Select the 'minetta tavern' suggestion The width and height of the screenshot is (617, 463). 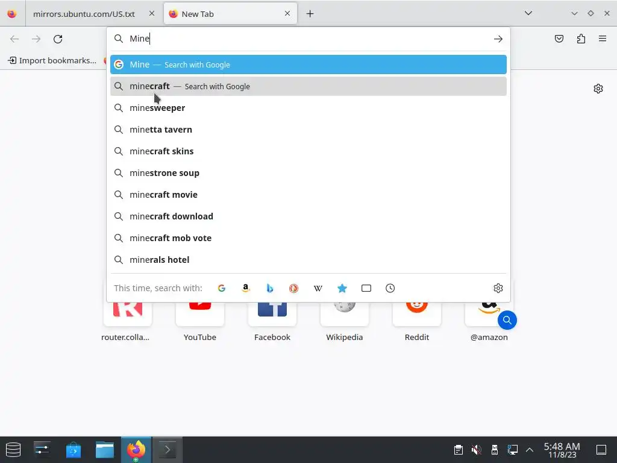click(x=308, y=130)
